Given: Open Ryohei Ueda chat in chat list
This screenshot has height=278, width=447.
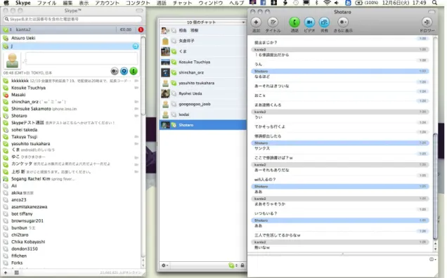Looking at the screenshot, I should pyautogui.click(x=203, y=93).
